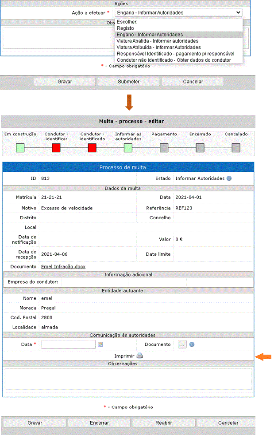Click info icon beside Documento browse button

click(x=192, y=344)
